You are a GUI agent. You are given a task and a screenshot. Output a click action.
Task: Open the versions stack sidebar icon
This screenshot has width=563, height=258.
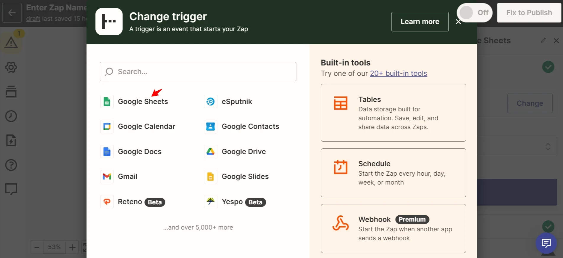click(11, 92)
